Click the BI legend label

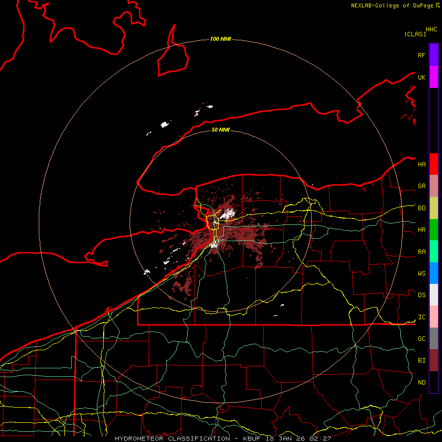[421, 360]
